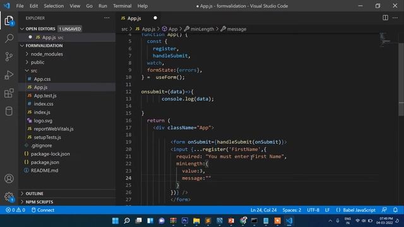Click the minLength breadcrumb segment

point(199,29)
